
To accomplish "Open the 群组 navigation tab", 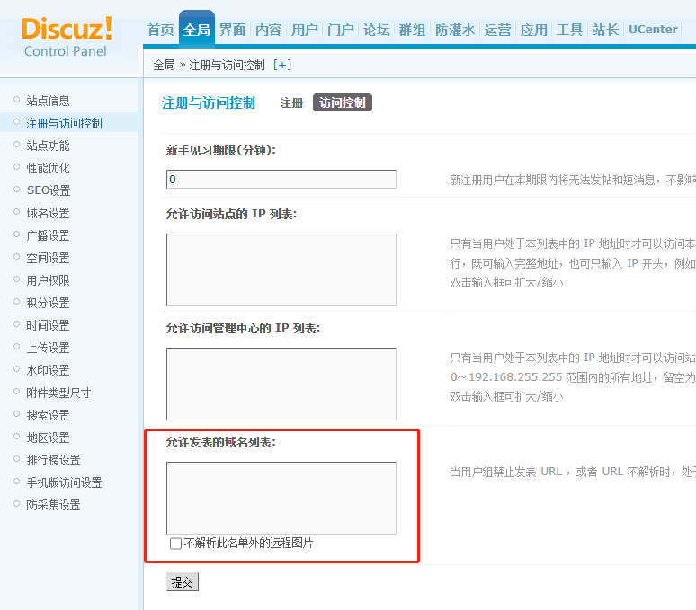I will pyautogui.click(x=413, y=30).
